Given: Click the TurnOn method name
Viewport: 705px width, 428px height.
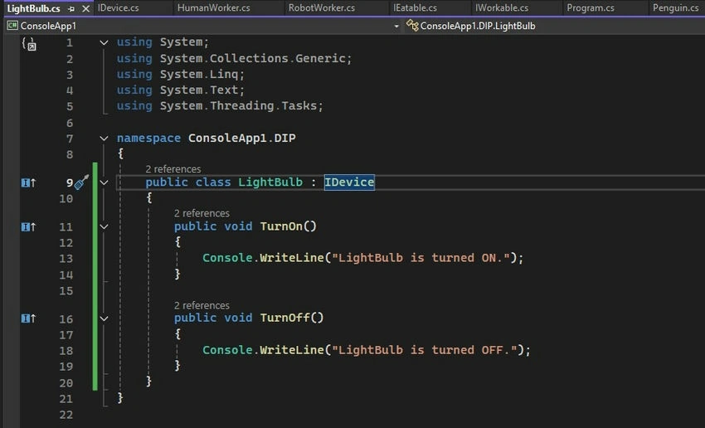Looking at the screenshot, I should [x=281, y=226].
